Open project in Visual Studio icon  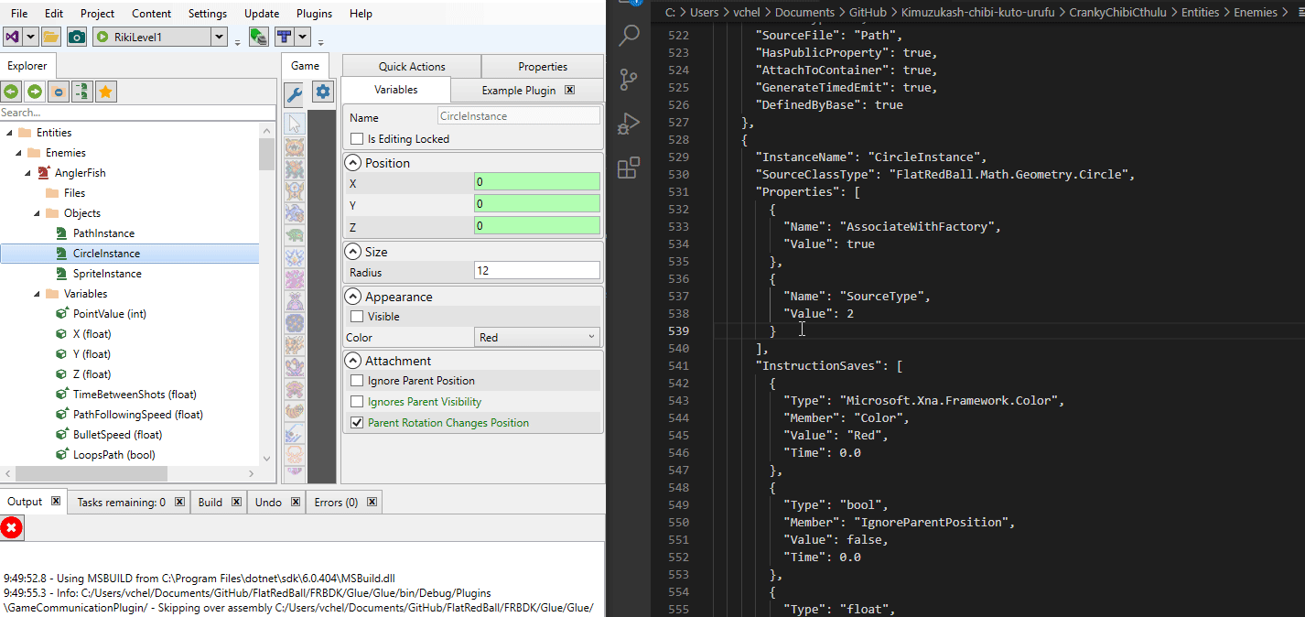click(x=13, y=37)
